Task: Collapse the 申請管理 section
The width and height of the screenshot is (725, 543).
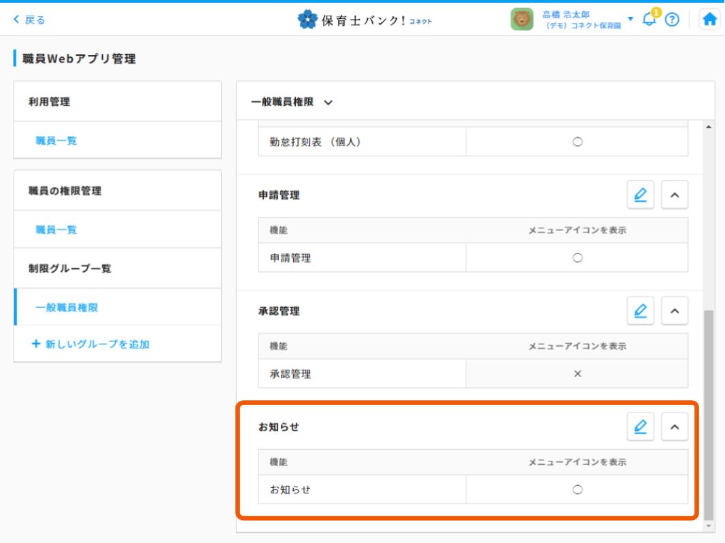Action: [675, 195]
